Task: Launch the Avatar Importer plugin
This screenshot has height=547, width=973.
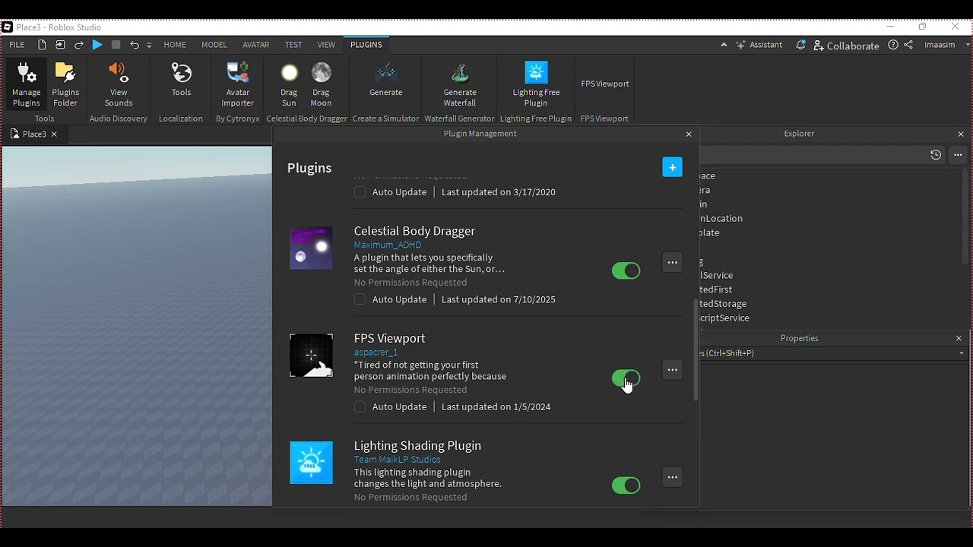Action: click(237, 84)
